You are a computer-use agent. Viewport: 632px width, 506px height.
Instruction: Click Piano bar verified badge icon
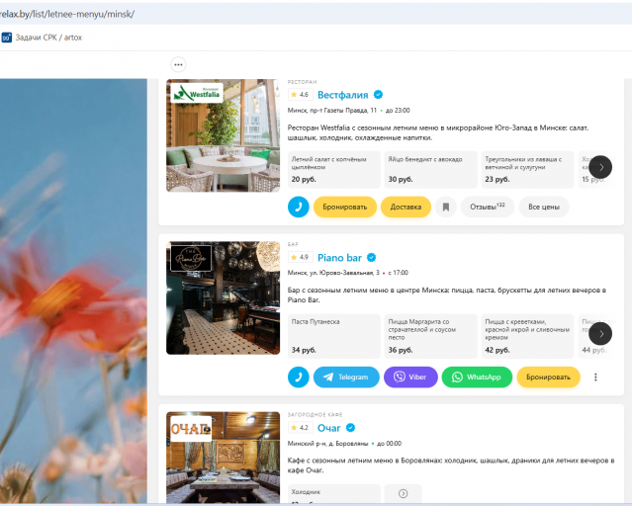pyautogui.click(x=372, y=257)
